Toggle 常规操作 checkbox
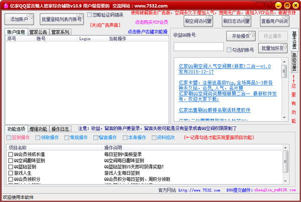The height and width of the screenshot is (202, 301). 67,137
